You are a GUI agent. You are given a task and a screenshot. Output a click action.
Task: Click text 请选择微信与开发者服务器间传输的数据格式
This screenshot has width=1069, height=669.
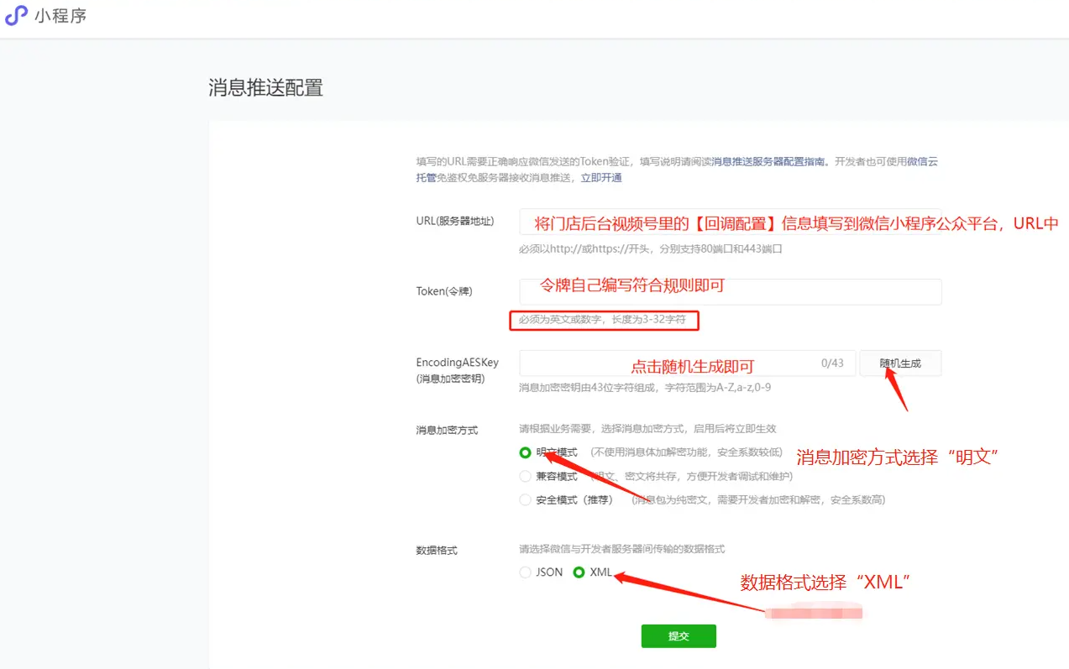click(621, 549)
